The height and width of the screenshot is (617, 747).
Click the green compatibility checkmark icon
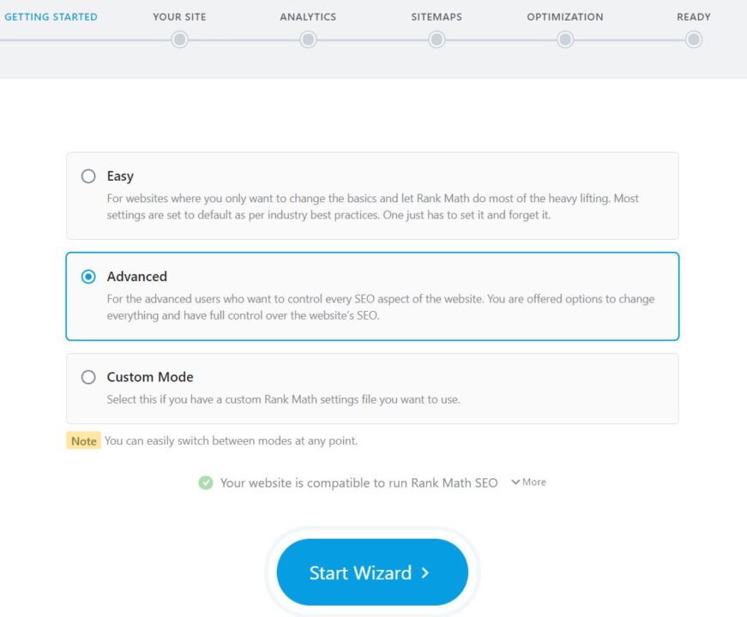click(x=206, y=482)
